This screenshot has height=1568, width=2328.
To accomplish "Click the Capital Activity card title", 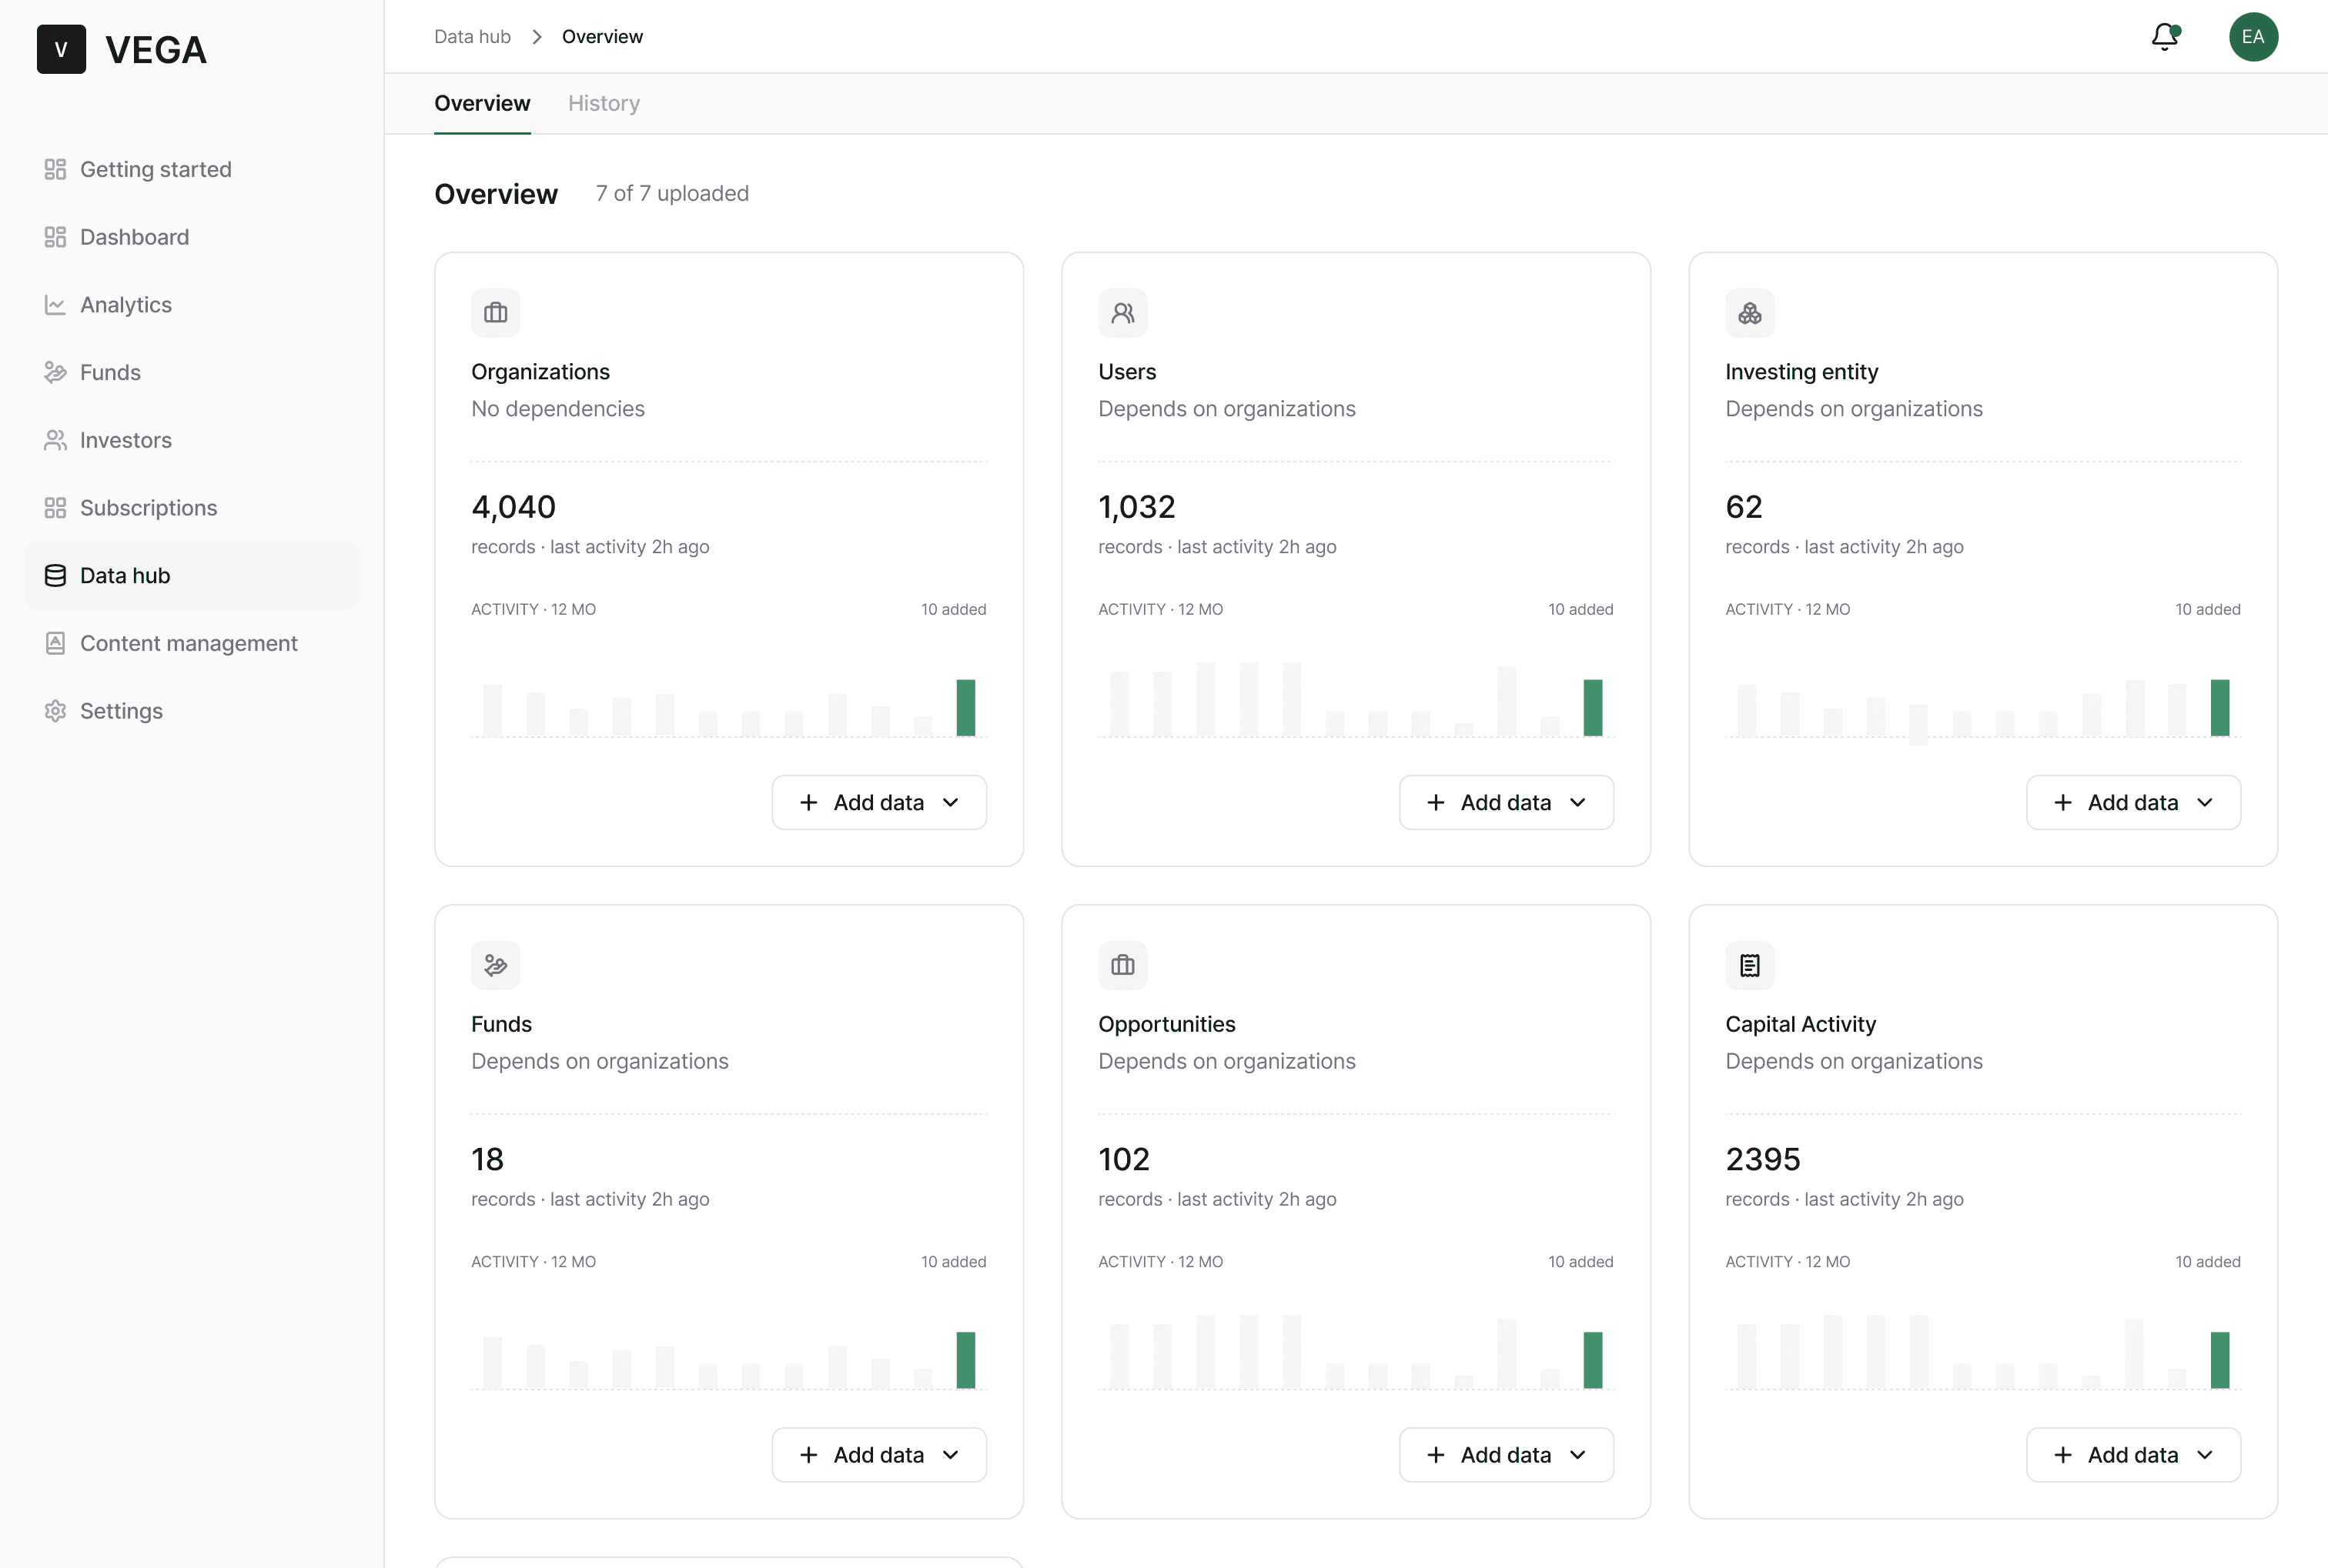I will click(x=1801, y=1024).
